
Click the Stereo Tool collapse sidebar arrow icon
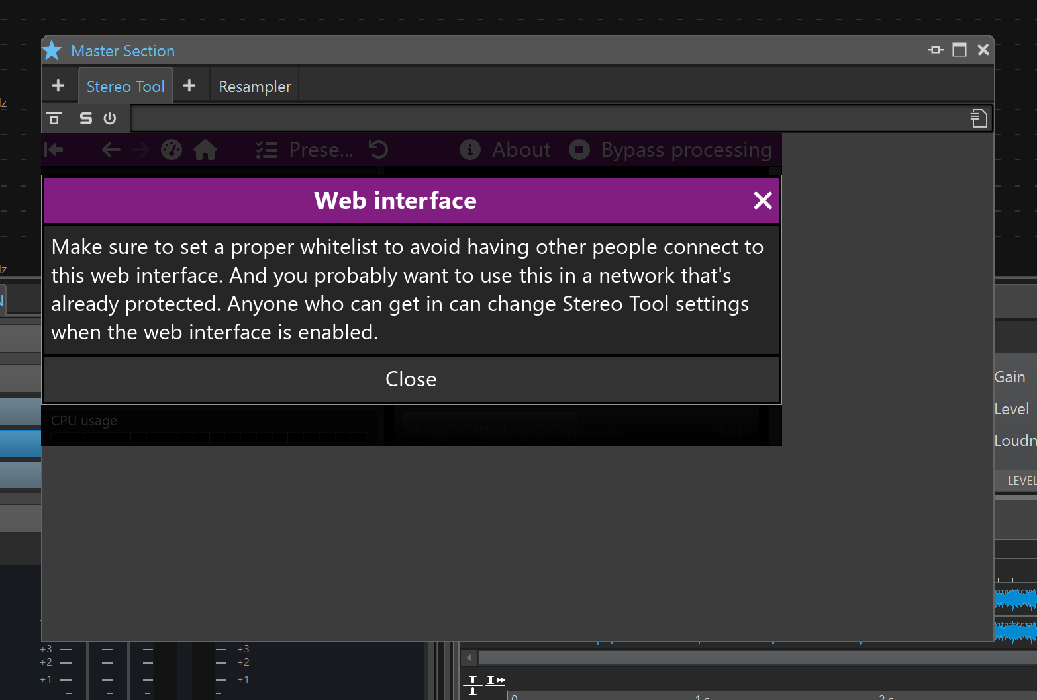(x=54, y=150)
